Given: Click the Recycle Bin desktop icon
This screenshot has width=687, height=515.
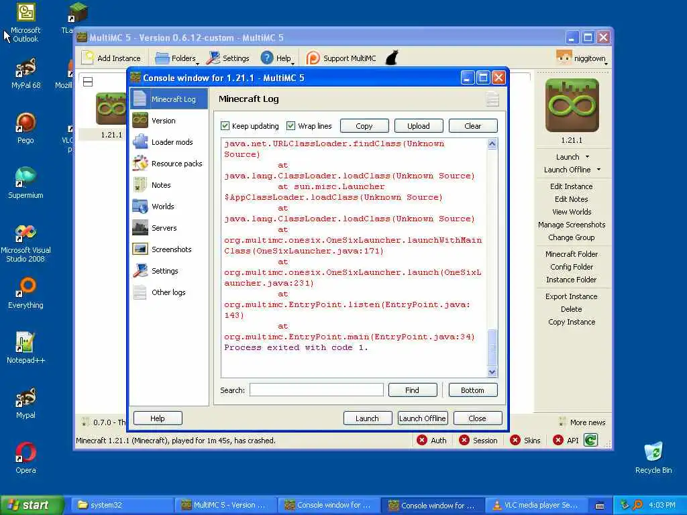Looking at the screenshot, I should pyautogui.click(x=653, y=457).
